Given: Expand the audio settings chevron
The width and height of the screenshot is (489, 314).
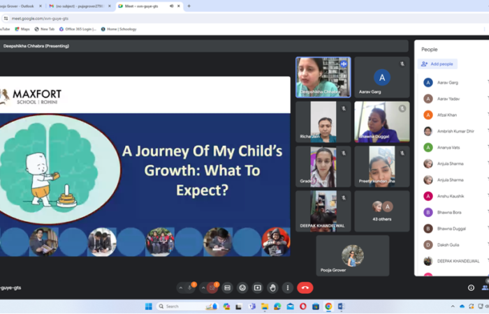Looking at the screenshot, I should click(x=181, y=287).
